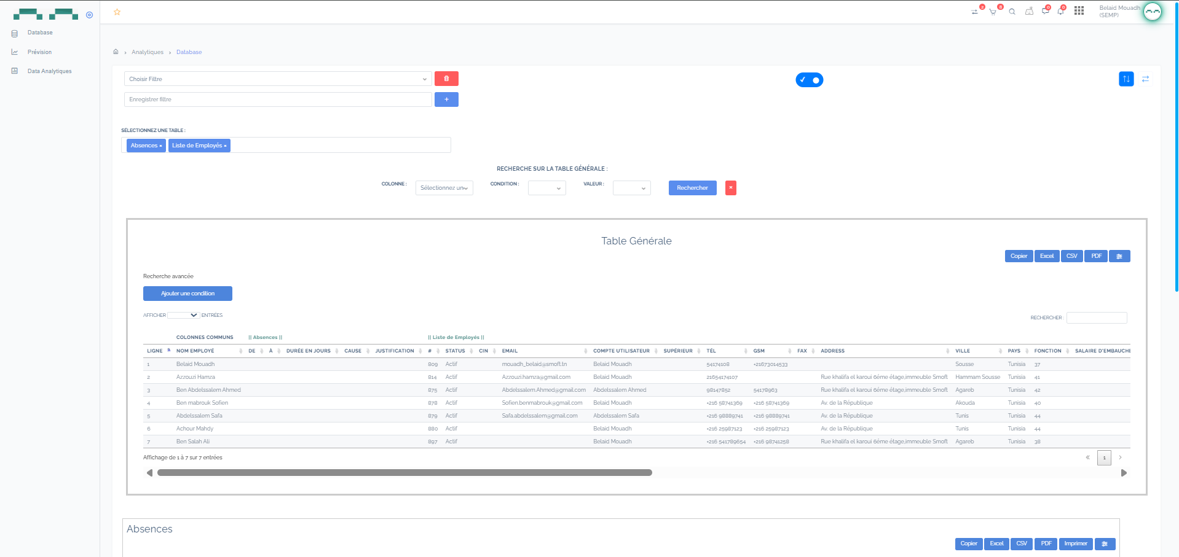This screenshot has width=1179, height=557.
Task: Go to page 1 in pagination
Action: pos(1104,458)
